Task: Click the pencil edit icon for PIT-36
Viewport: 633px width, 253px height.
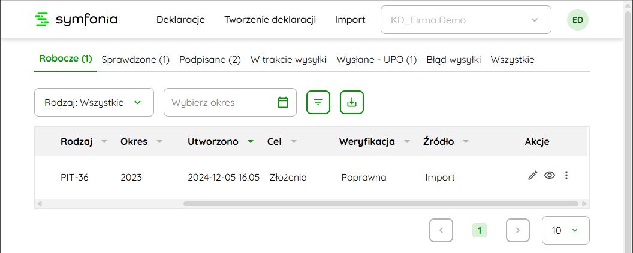Action: click(x=533, y=175)
